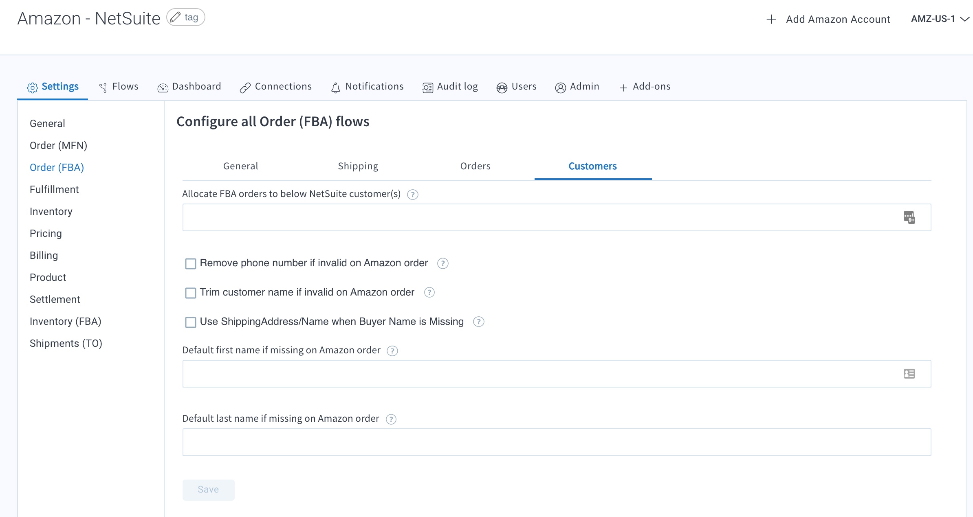Switch to the General sub-tab
The height and width of the screenshot is (517, 973).
click(x=241, y=166)
